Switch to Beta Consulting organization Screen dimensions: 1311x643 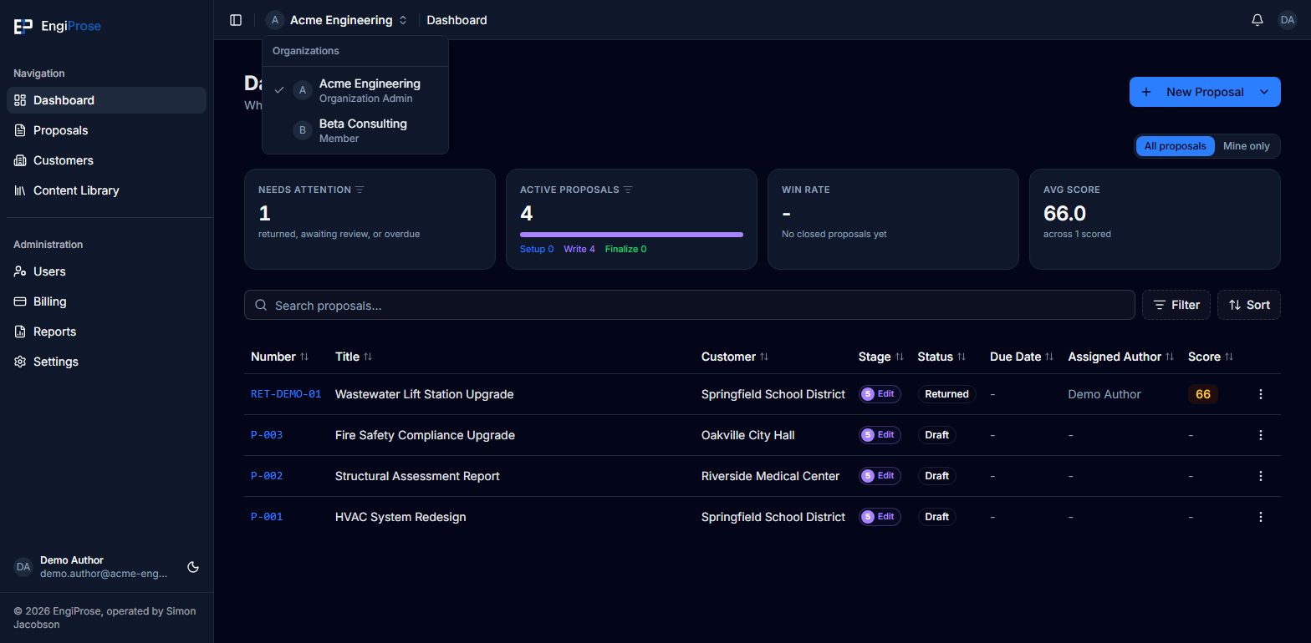point(355,130)
